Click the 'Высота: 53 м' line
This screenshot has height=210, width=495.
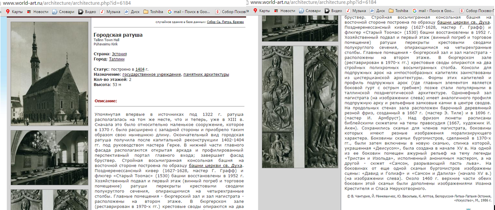(107, 85)
